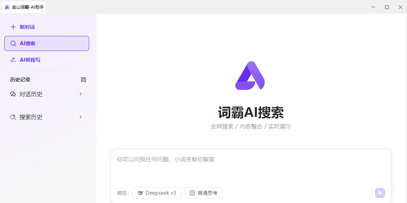The image size is (407, 203).
Task: Click the 模型: label text
Action: click(123, 193)
